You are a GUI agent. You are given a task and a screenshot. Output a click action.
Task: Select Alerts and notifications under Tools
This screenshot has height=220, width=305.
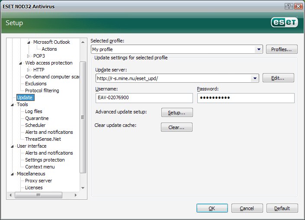point(49,132)
